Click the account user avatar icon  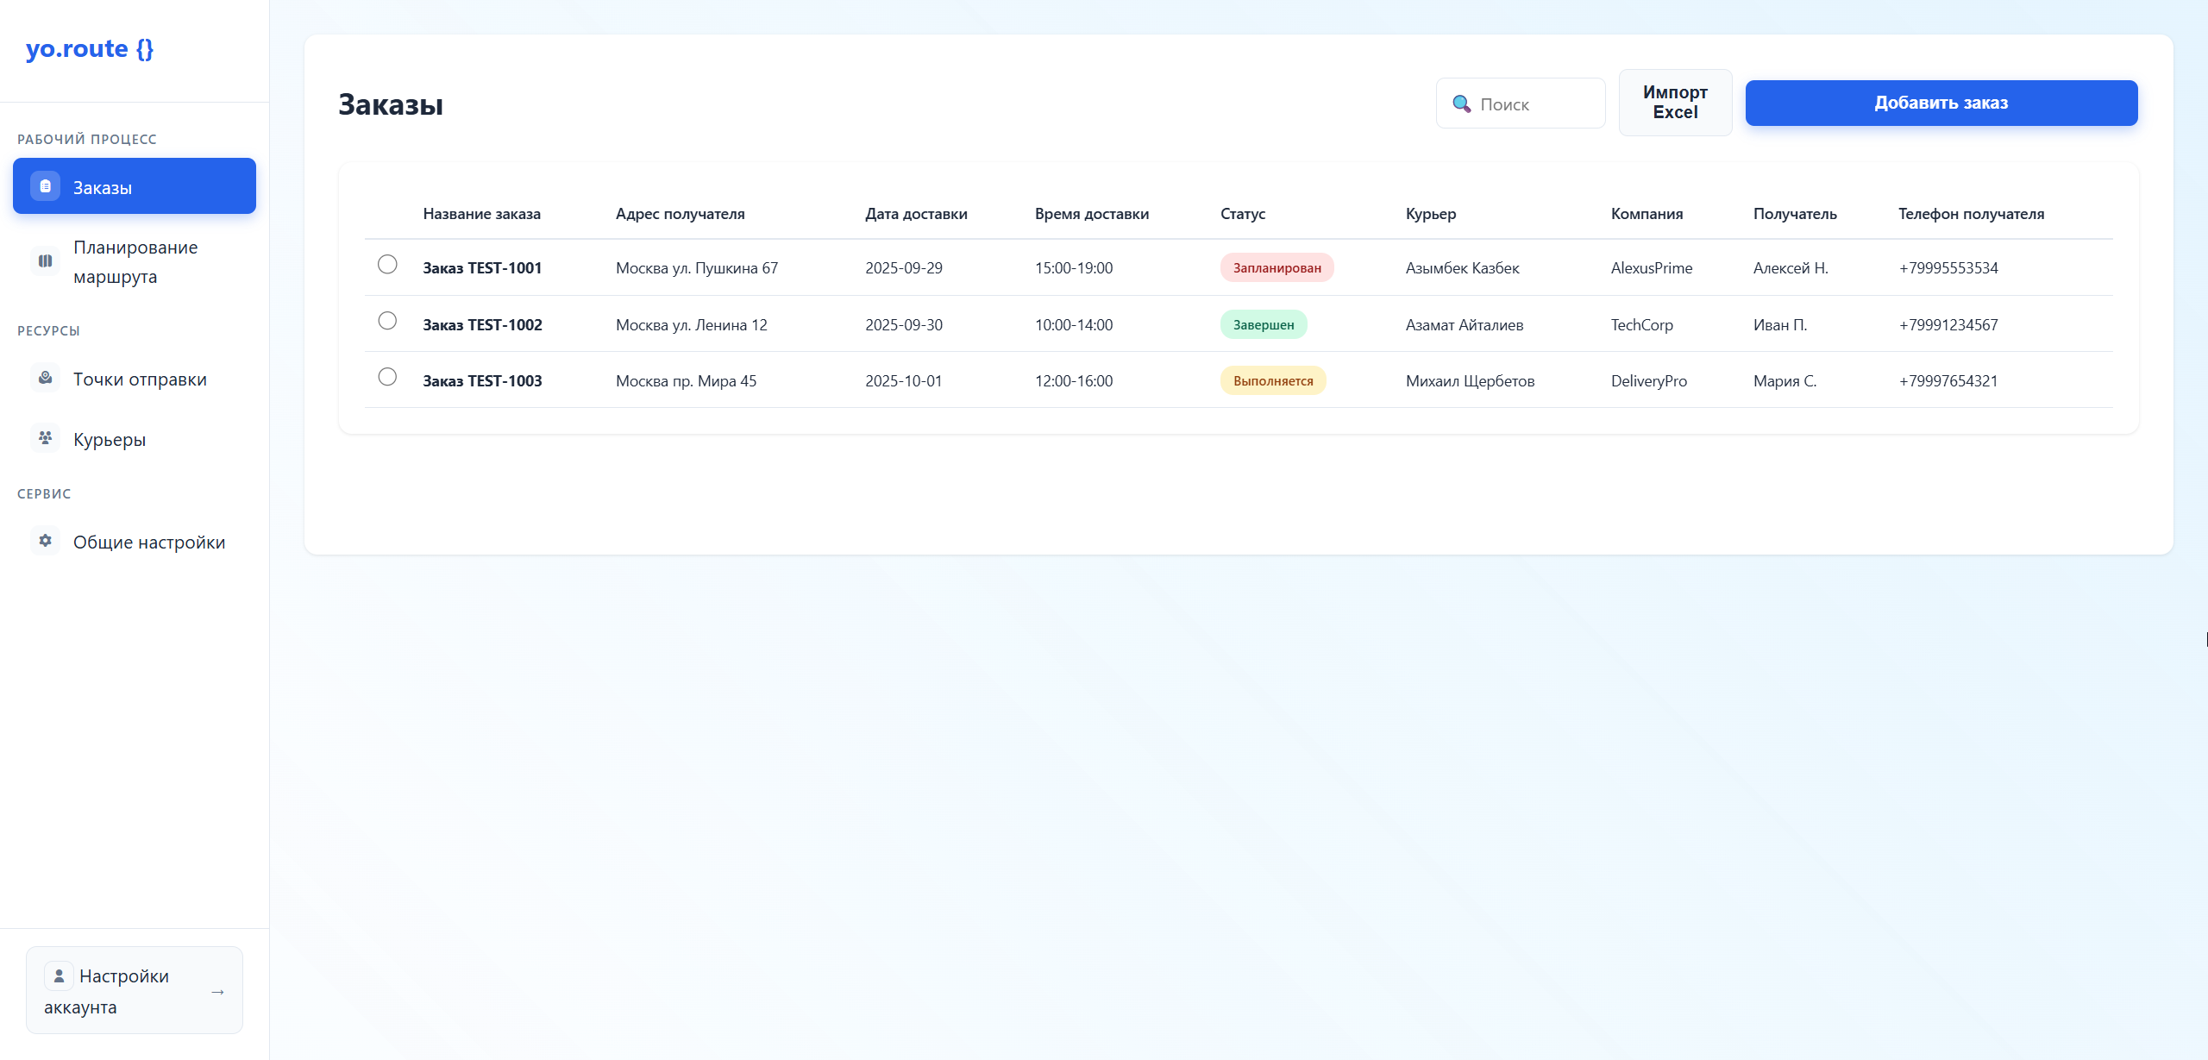pyautogui.click(x=59, y=975)
